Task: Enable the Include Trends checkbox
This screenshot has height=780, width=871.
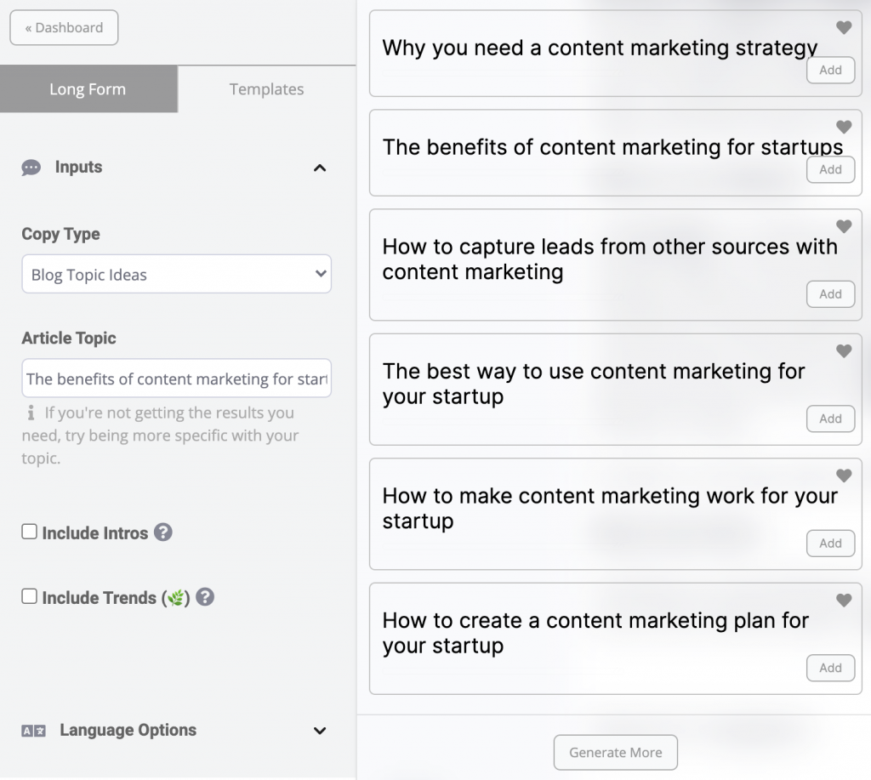Action: coord(30,596)
